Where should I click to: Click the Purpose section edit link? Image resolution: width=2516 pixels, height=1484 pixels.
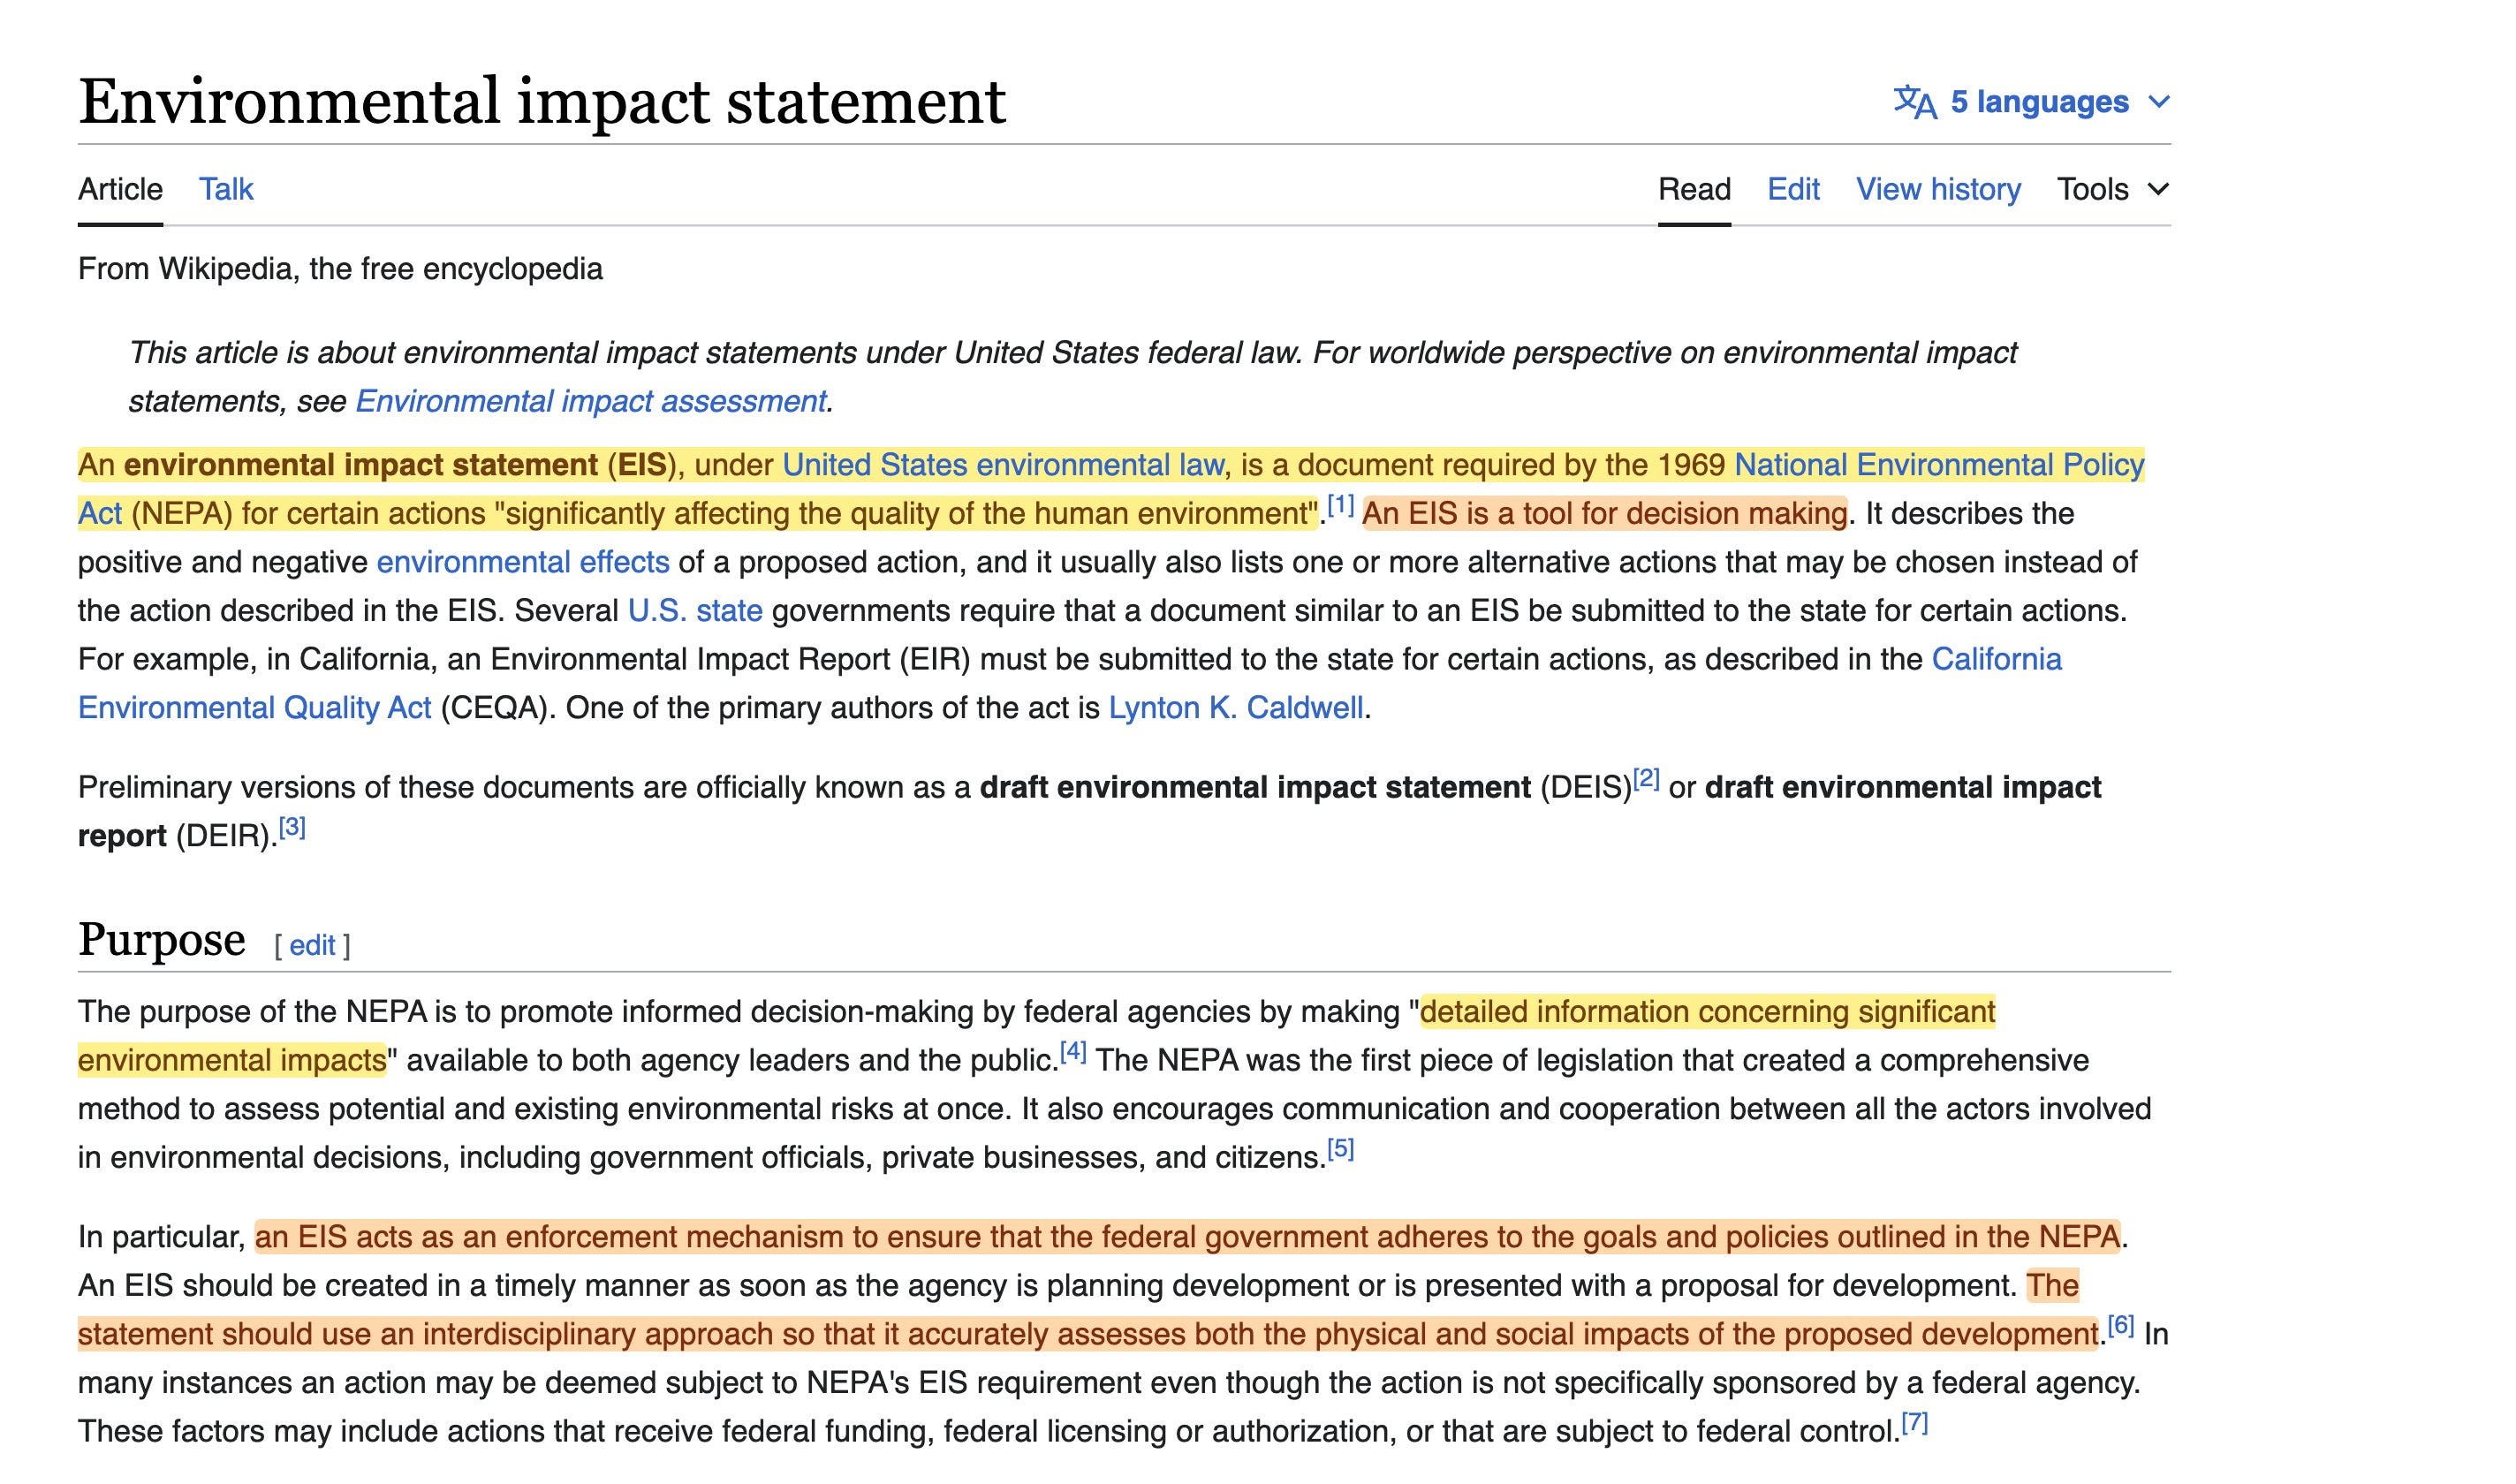[x=312, y=946]
